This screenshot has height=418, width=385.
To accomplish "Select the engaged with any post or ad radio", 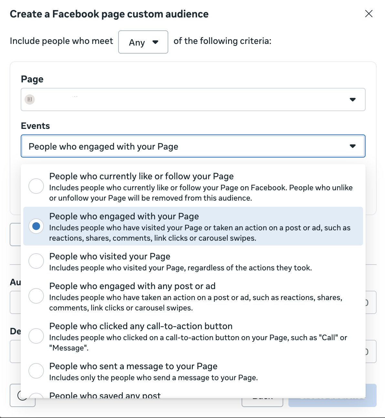I will pyautogui.click(x=36, y=296).
